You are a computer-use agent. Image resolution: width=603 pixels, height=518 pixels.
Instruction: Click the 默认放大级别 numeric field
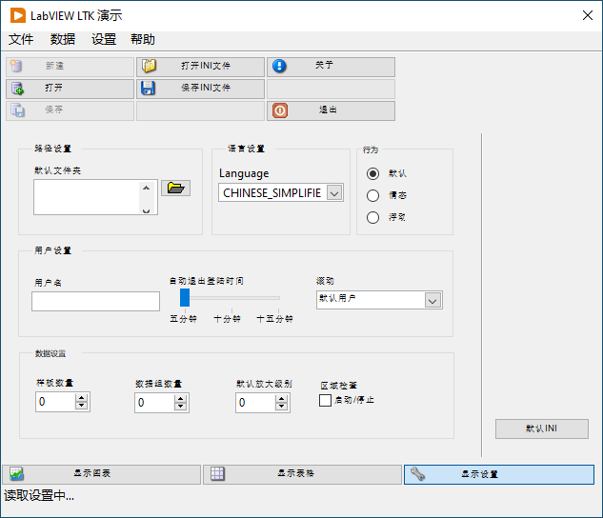click(x=255, y=403)
